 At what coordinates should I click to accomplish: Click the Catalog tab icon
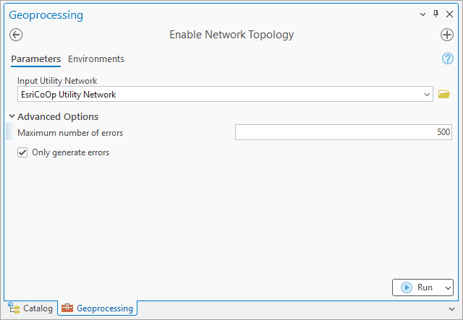click(x=13, y=308)
